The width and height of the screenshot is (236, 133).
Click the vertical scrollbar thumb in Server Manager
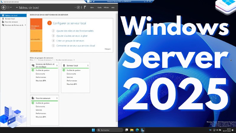click(117, 68)
